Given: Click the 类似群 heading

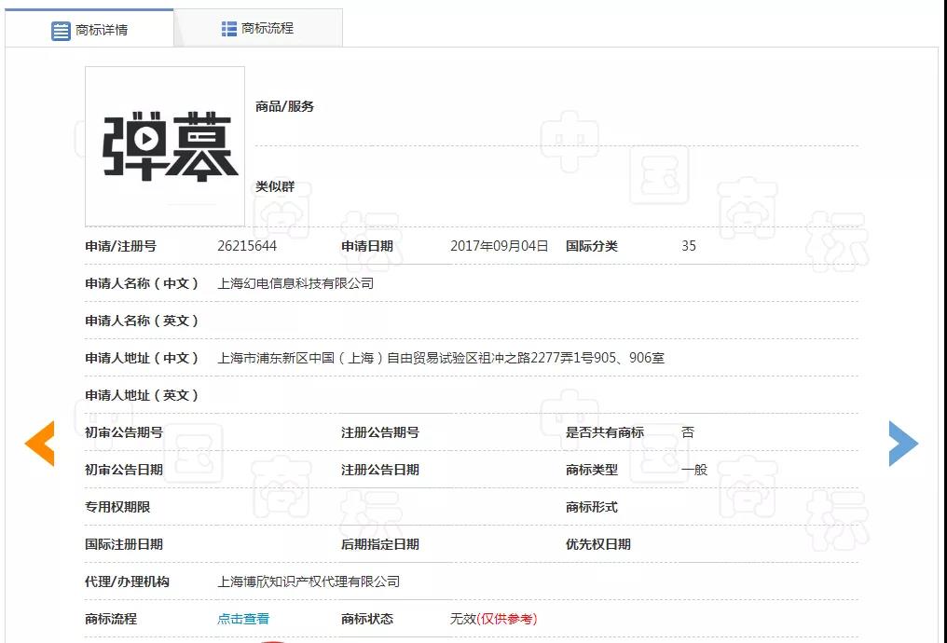Looking at the screenshot, I should [275, 186].
